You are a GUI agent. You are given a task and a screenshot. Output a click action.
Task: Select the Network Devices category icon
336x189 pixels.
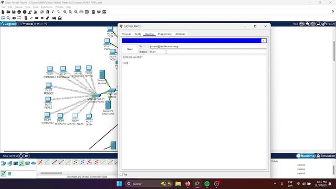[4, 163]
